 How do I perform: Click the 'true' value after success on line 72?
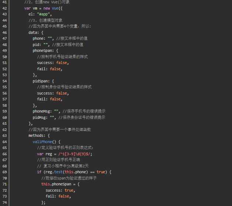69,190
